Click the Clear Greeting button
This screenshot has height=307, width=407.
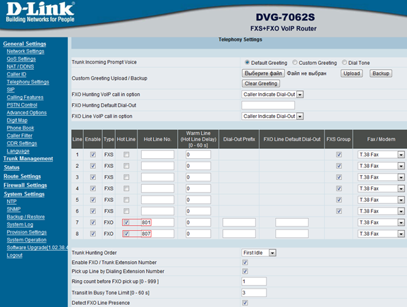(x=261, y=83)
